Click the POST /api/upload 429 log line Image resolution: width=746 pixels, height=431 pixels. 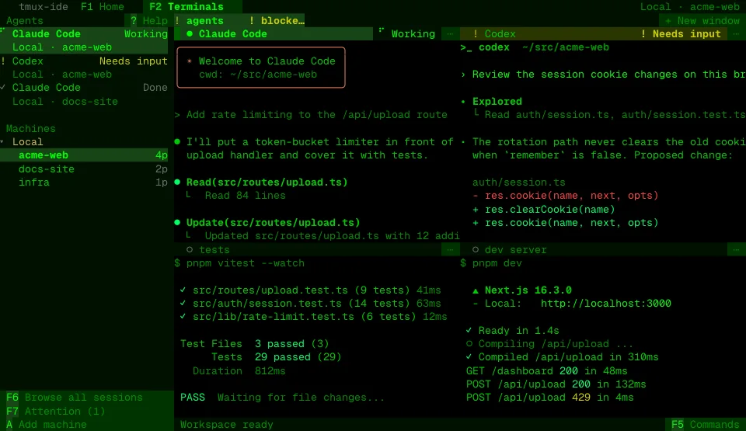(x=549, y=398)
